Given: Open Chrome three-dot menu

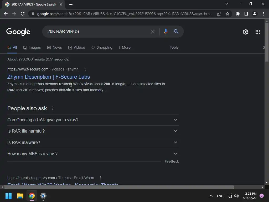Looking at the screenshot, I should pyautogui.click(x=263, y=14).
